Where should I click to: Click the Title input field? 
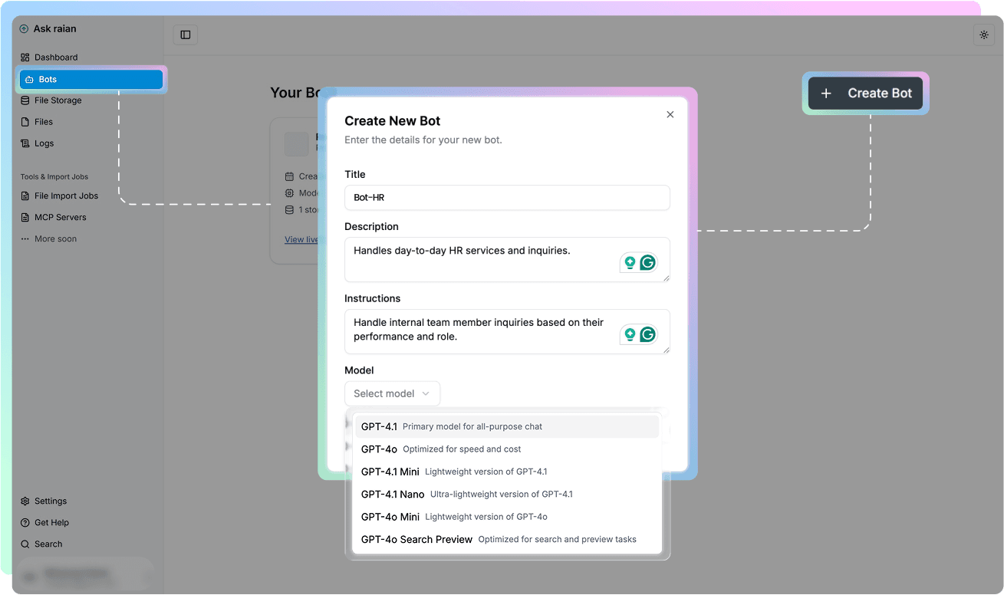point(506,197)
